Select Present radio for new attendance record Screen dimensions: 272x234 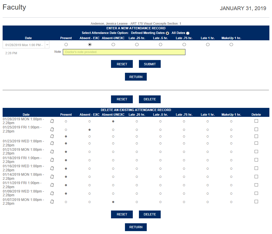[66, 45]
